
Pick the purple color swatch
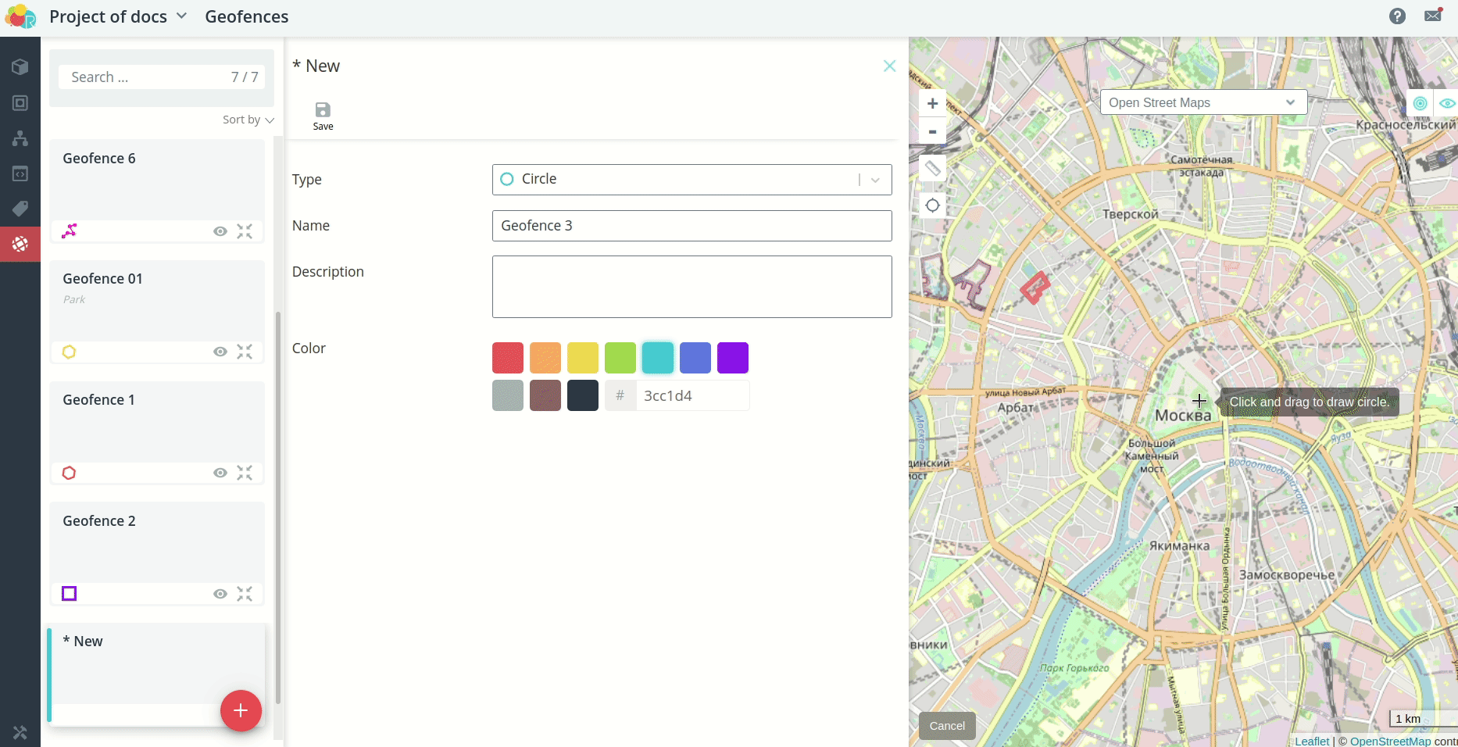tap(732, 358)
